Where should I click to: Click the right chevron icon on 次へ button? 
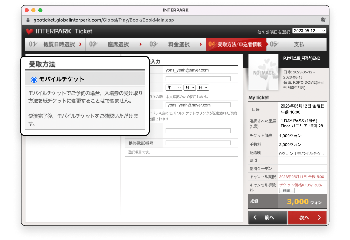320,217
